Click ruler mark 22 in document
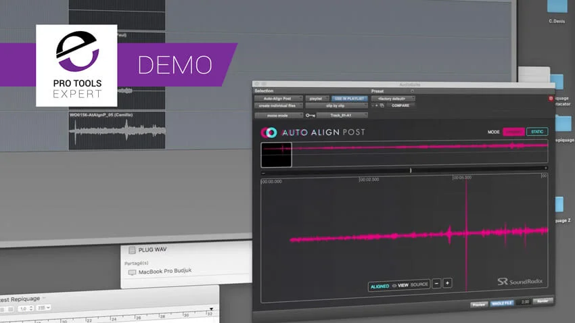575x323 pixels. click(x=89, y=320)
